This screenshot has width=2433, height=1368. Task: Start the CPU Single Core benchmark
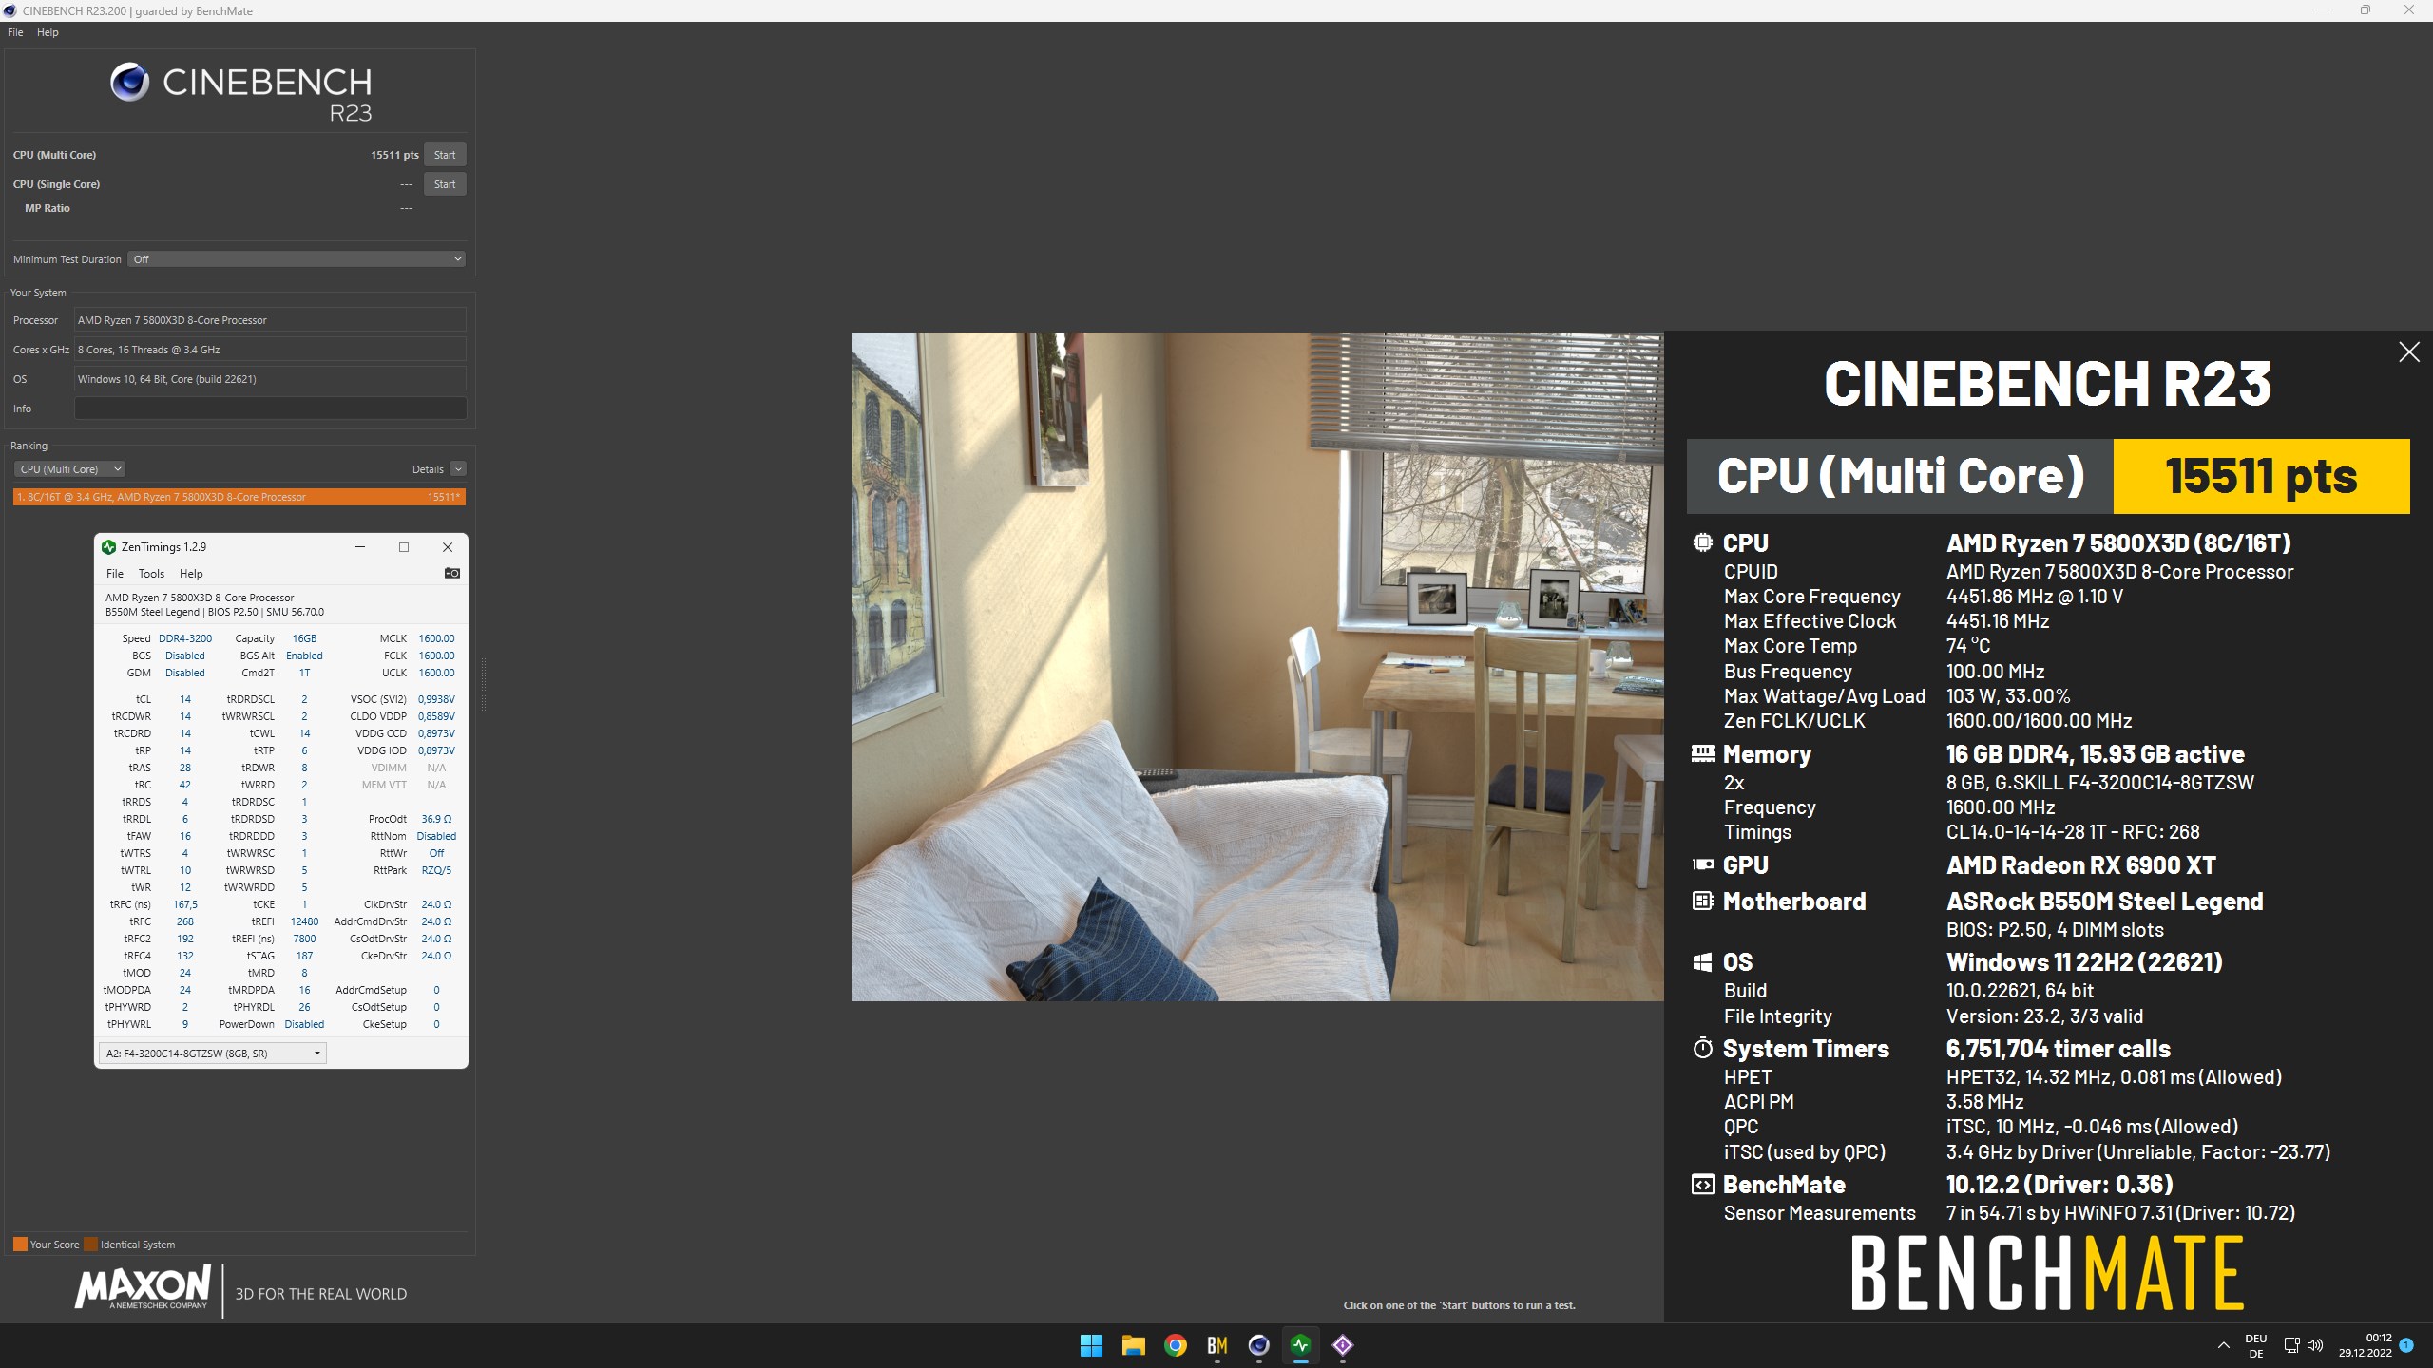(x=445, y=183)
